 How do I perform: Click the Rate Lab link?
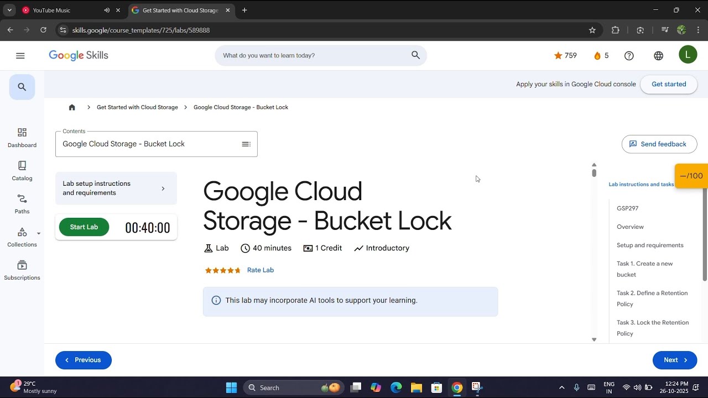point(261,270)
